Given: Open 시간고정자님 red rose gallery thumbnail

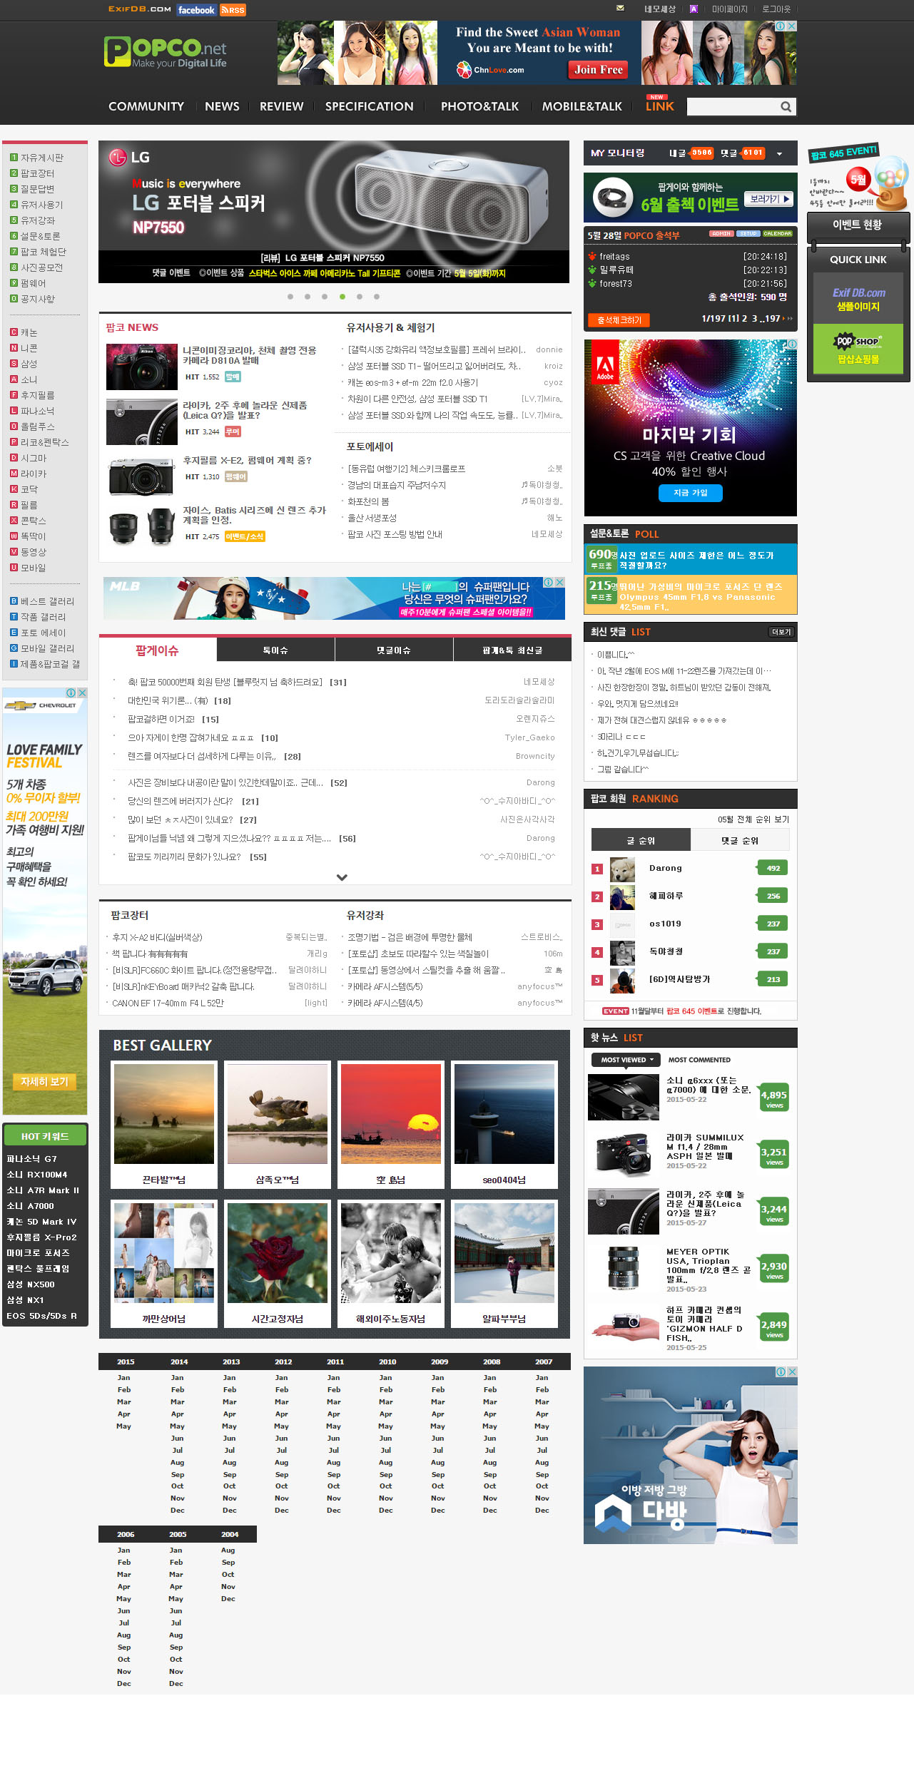Looking at the screenshot, I should [278, 1253].
